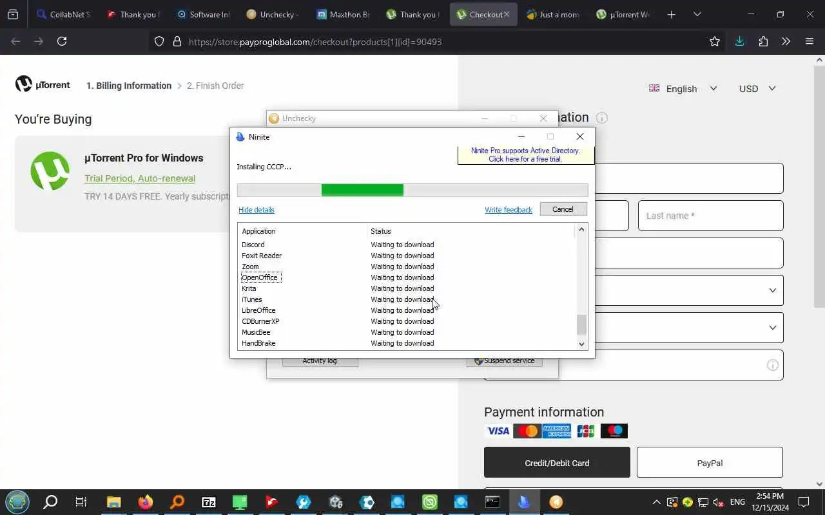This screenshot has width=825, height=515.
Task: Click the Application column header
Action: pos(303,231)
